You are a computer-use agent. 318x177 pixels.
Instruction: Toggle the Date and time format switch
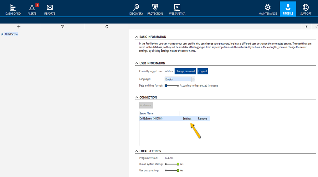point(172,86)
